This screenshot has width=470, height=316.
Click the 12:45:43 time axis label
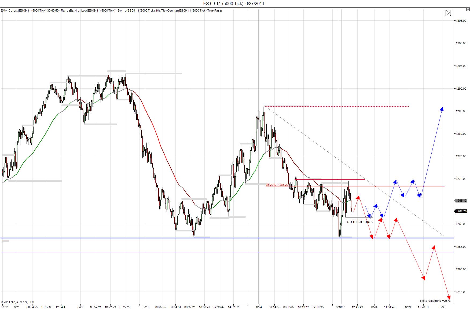(x=357, y=307)
